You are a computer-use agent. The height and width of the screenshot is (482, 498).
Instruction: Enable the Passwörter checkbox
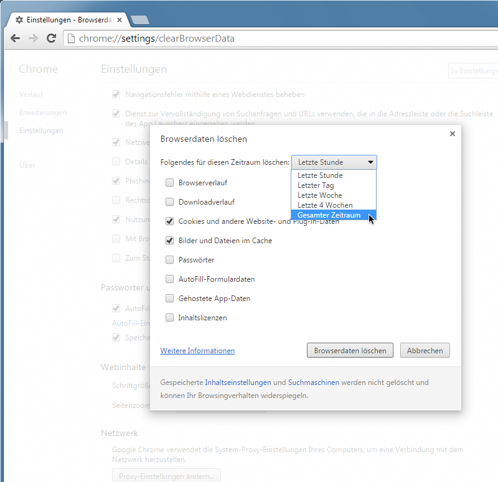169,260
